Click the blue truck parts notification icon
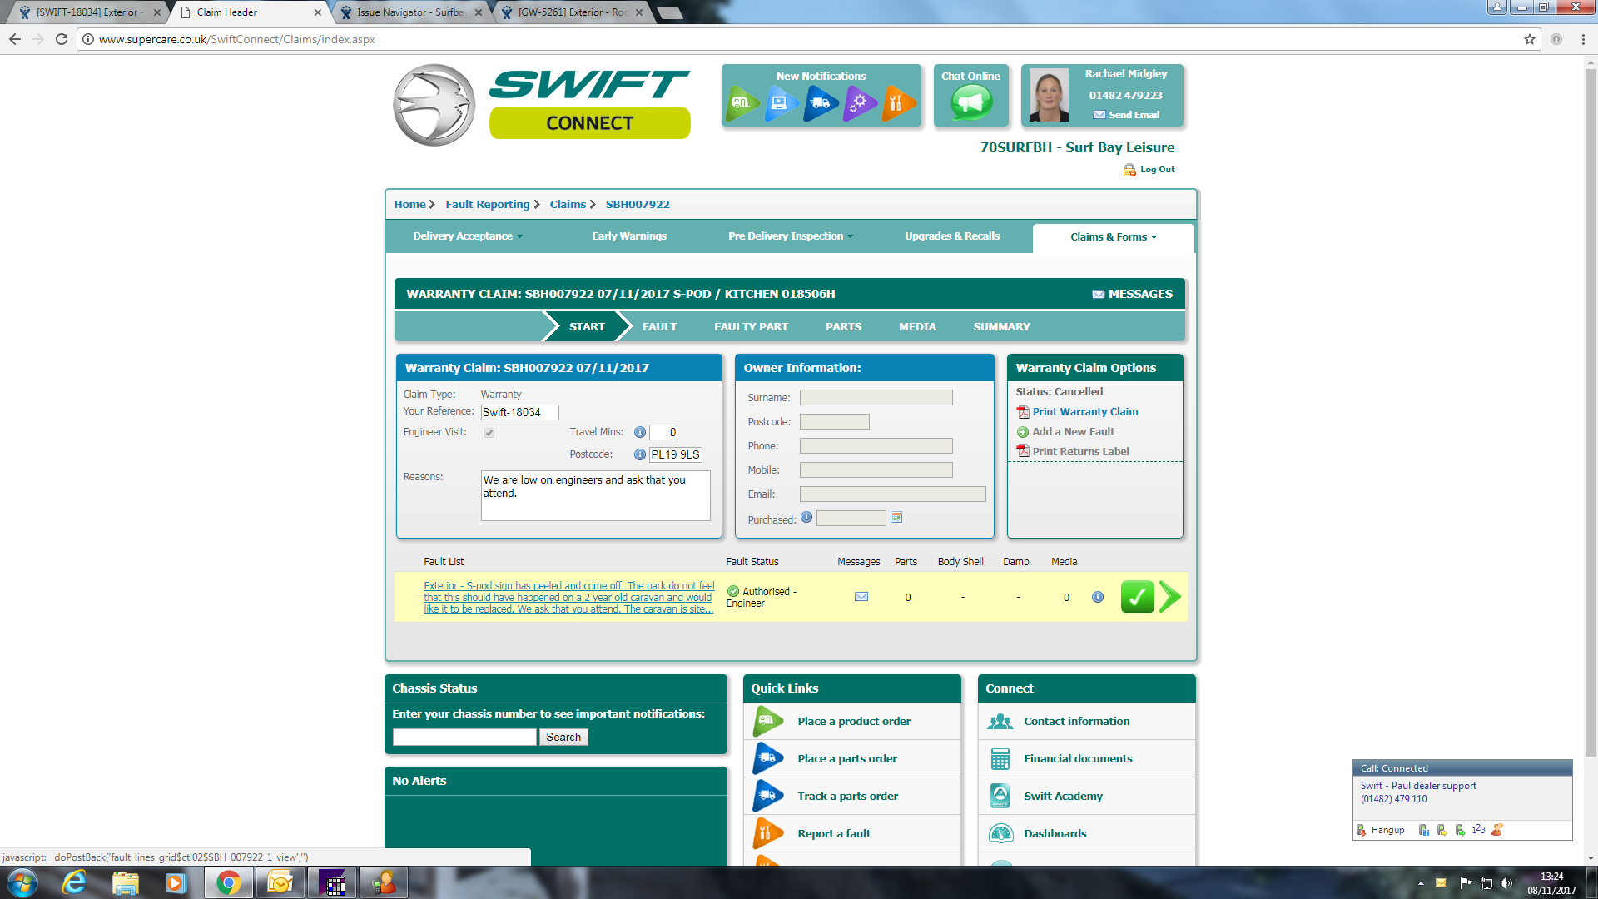 point(820,103)
